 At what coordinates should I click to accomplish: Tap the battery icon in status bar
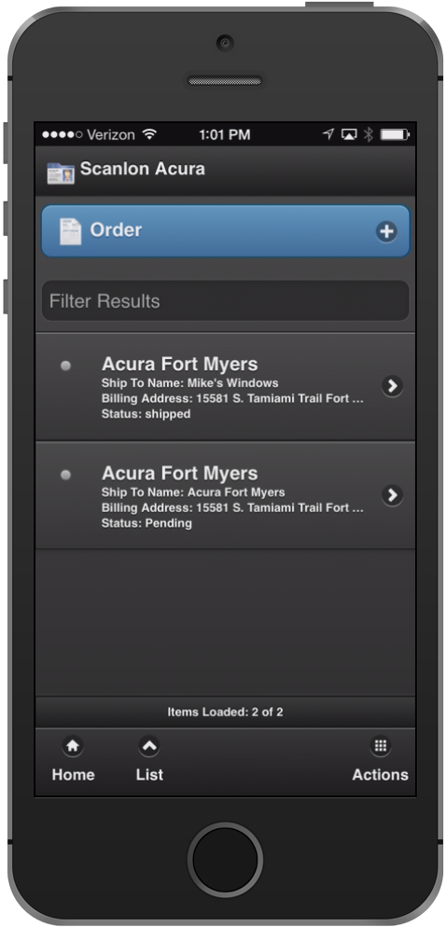[x=395, y=135]
